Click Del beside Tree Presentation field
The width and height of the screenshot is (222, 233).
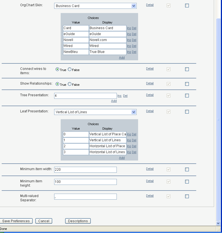click(125, 96)
